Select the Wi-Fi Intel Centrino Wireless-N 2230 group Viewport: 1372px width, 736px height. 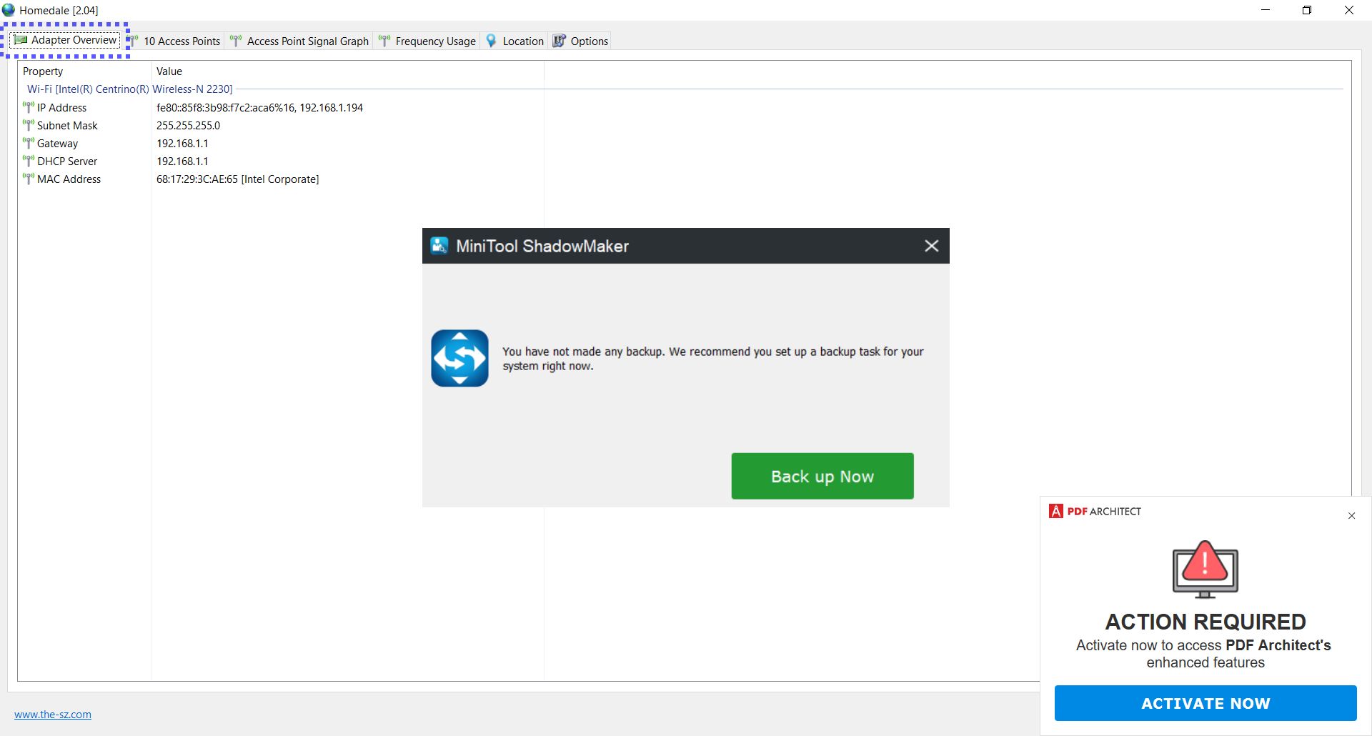click(130, 89)
